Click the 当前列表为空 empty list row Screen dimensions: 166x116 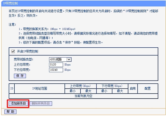click(83, 96)
